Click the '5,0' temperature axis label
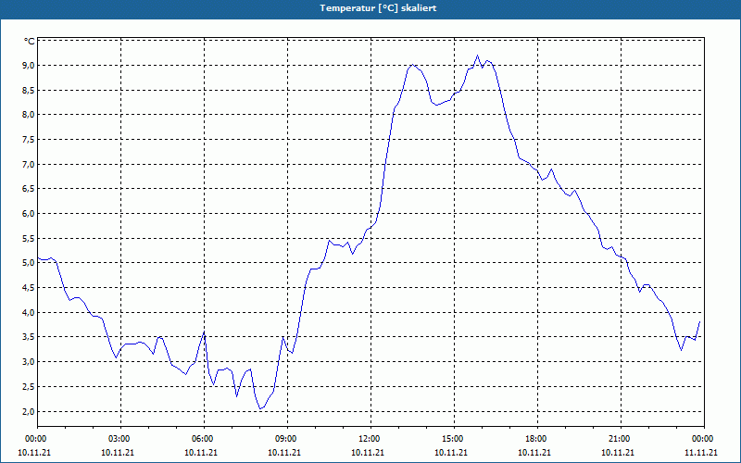Screen dimensions: 741x463 coord(29,263)
